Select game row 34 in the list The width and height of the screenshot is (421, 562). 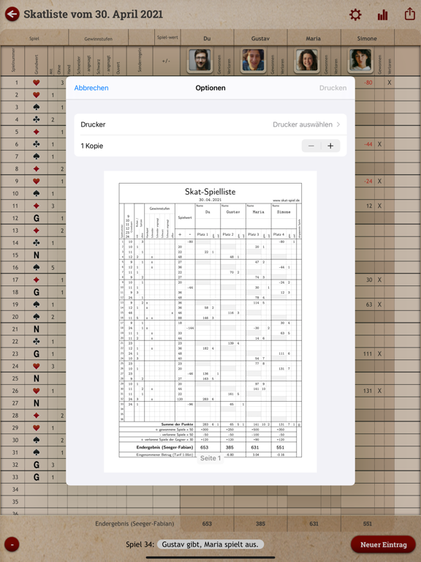pos(210,490)
